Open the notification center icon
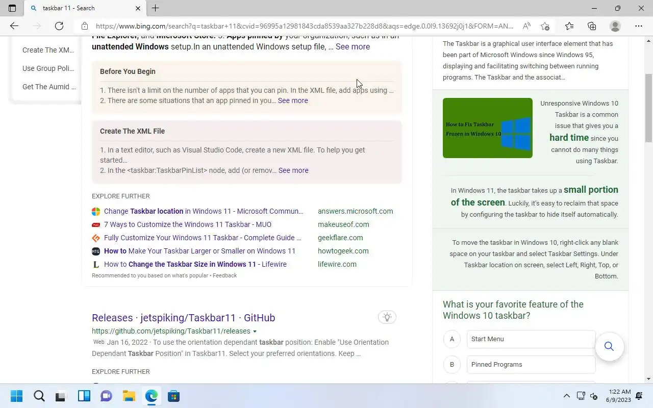 tap(639, 396)
